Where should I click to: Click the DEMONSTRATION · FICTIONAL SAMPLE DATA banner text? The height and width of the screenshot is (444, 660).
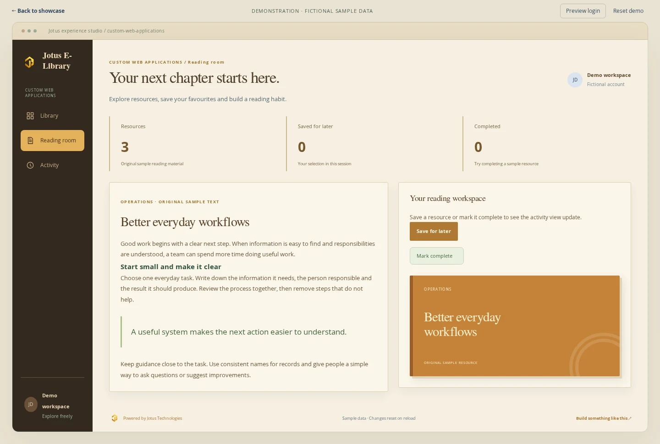(312, 11)
